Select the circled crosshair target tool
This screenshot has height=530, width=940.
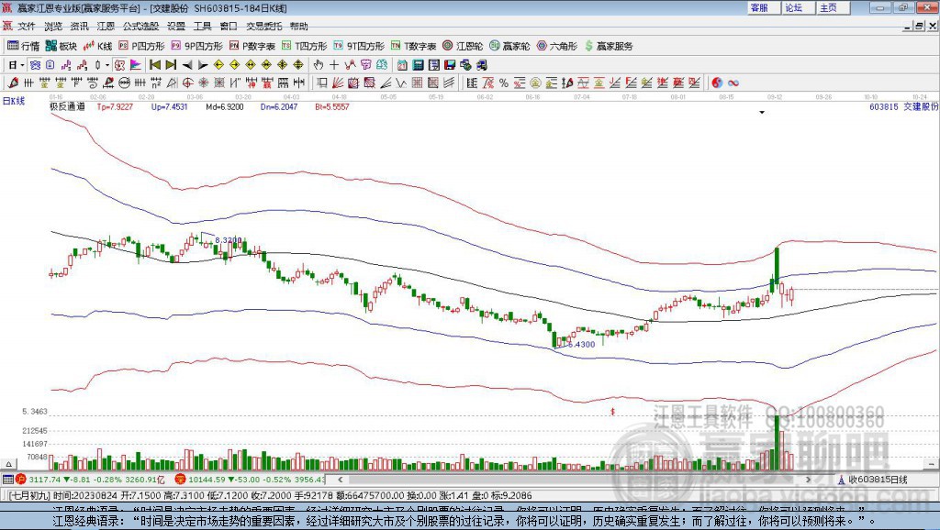[187, 83]
